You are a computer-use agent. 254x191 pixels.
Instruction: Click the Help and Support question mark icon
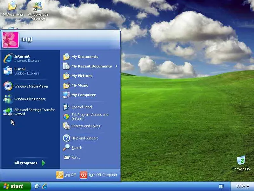coord(66,138)
